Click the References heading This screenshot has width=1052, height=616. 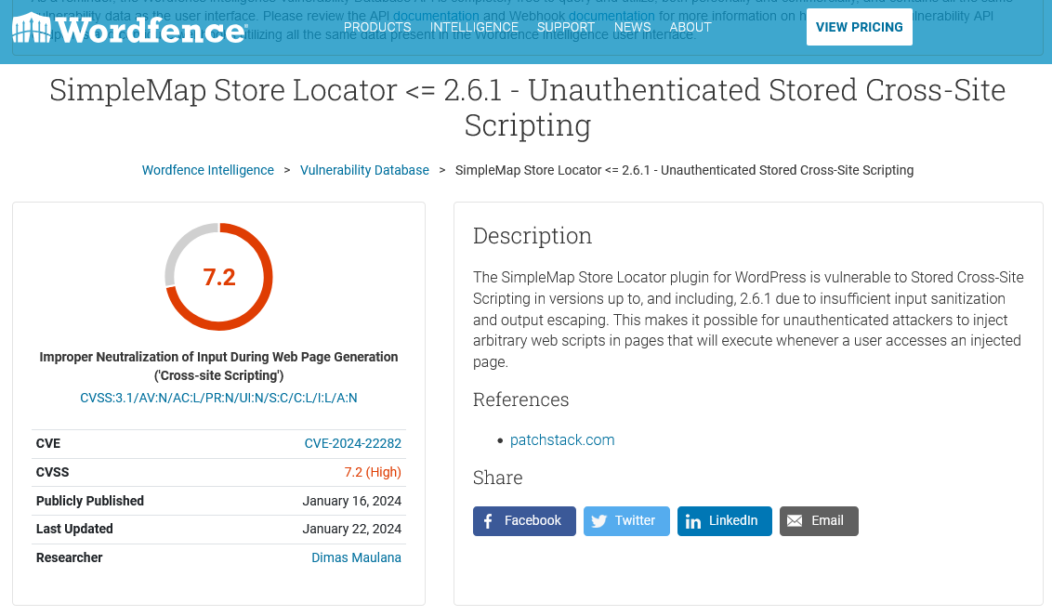click(520, 400)
